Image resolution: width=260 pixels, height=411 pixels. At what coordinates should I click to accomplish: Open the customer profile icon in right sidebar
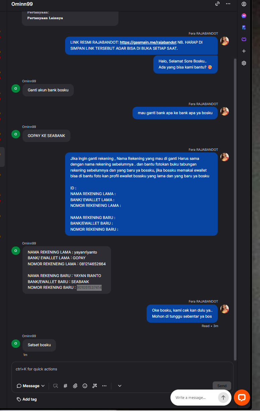(244, 4)
